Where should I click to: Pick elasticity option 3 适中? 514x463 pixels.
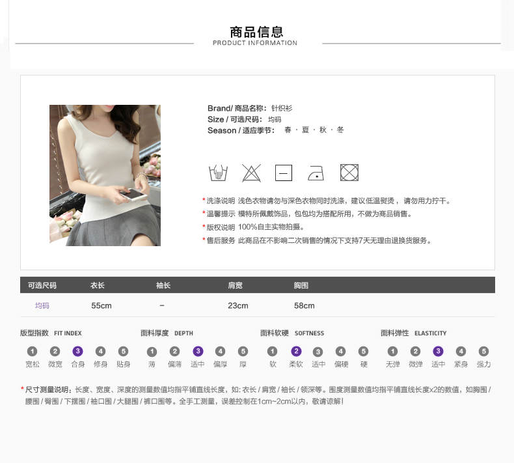[438, 352]
